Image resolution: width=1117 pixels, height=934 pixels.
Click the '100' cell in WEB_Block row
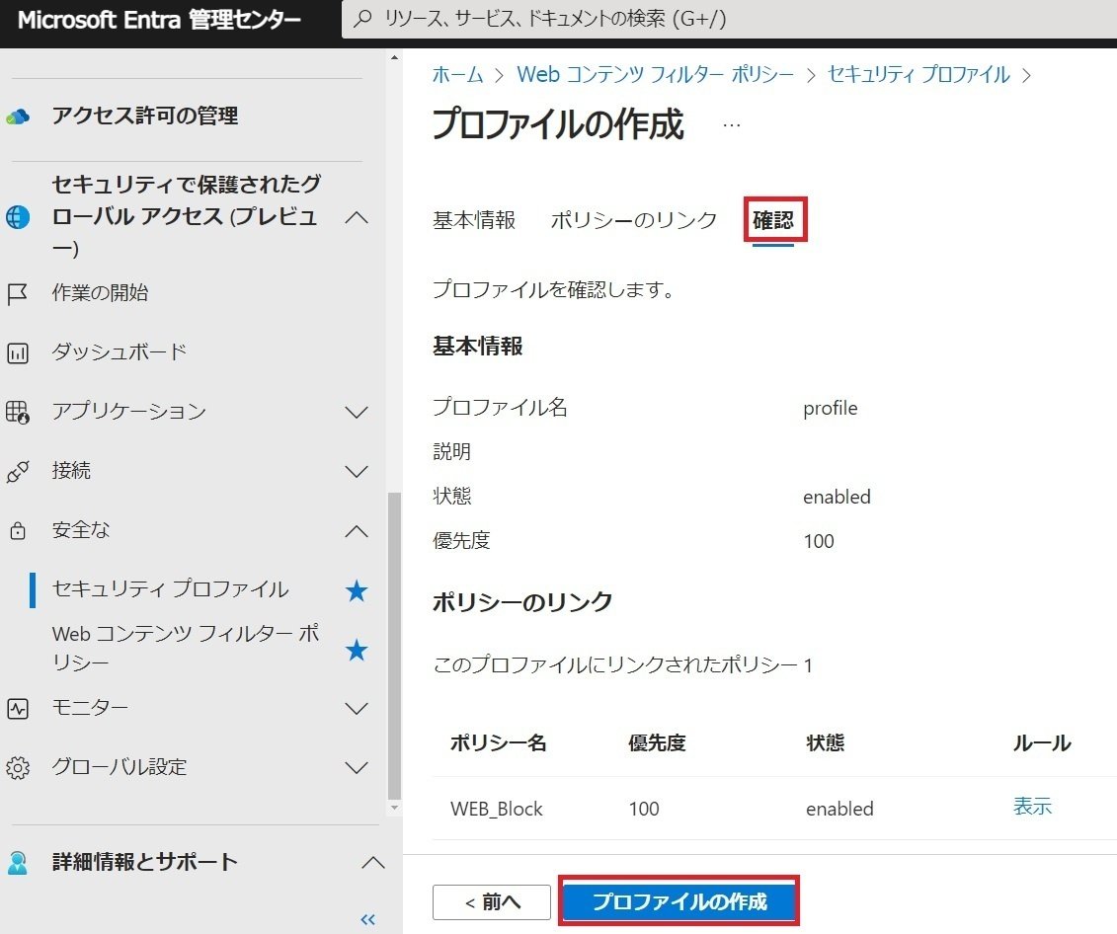[644, 809]
